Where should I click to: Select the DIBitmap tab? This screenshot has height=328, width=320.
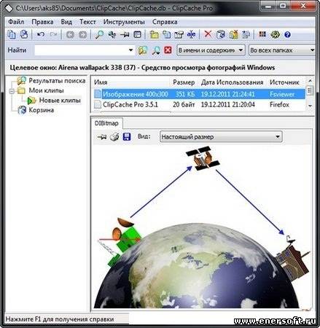coord(106,123)
